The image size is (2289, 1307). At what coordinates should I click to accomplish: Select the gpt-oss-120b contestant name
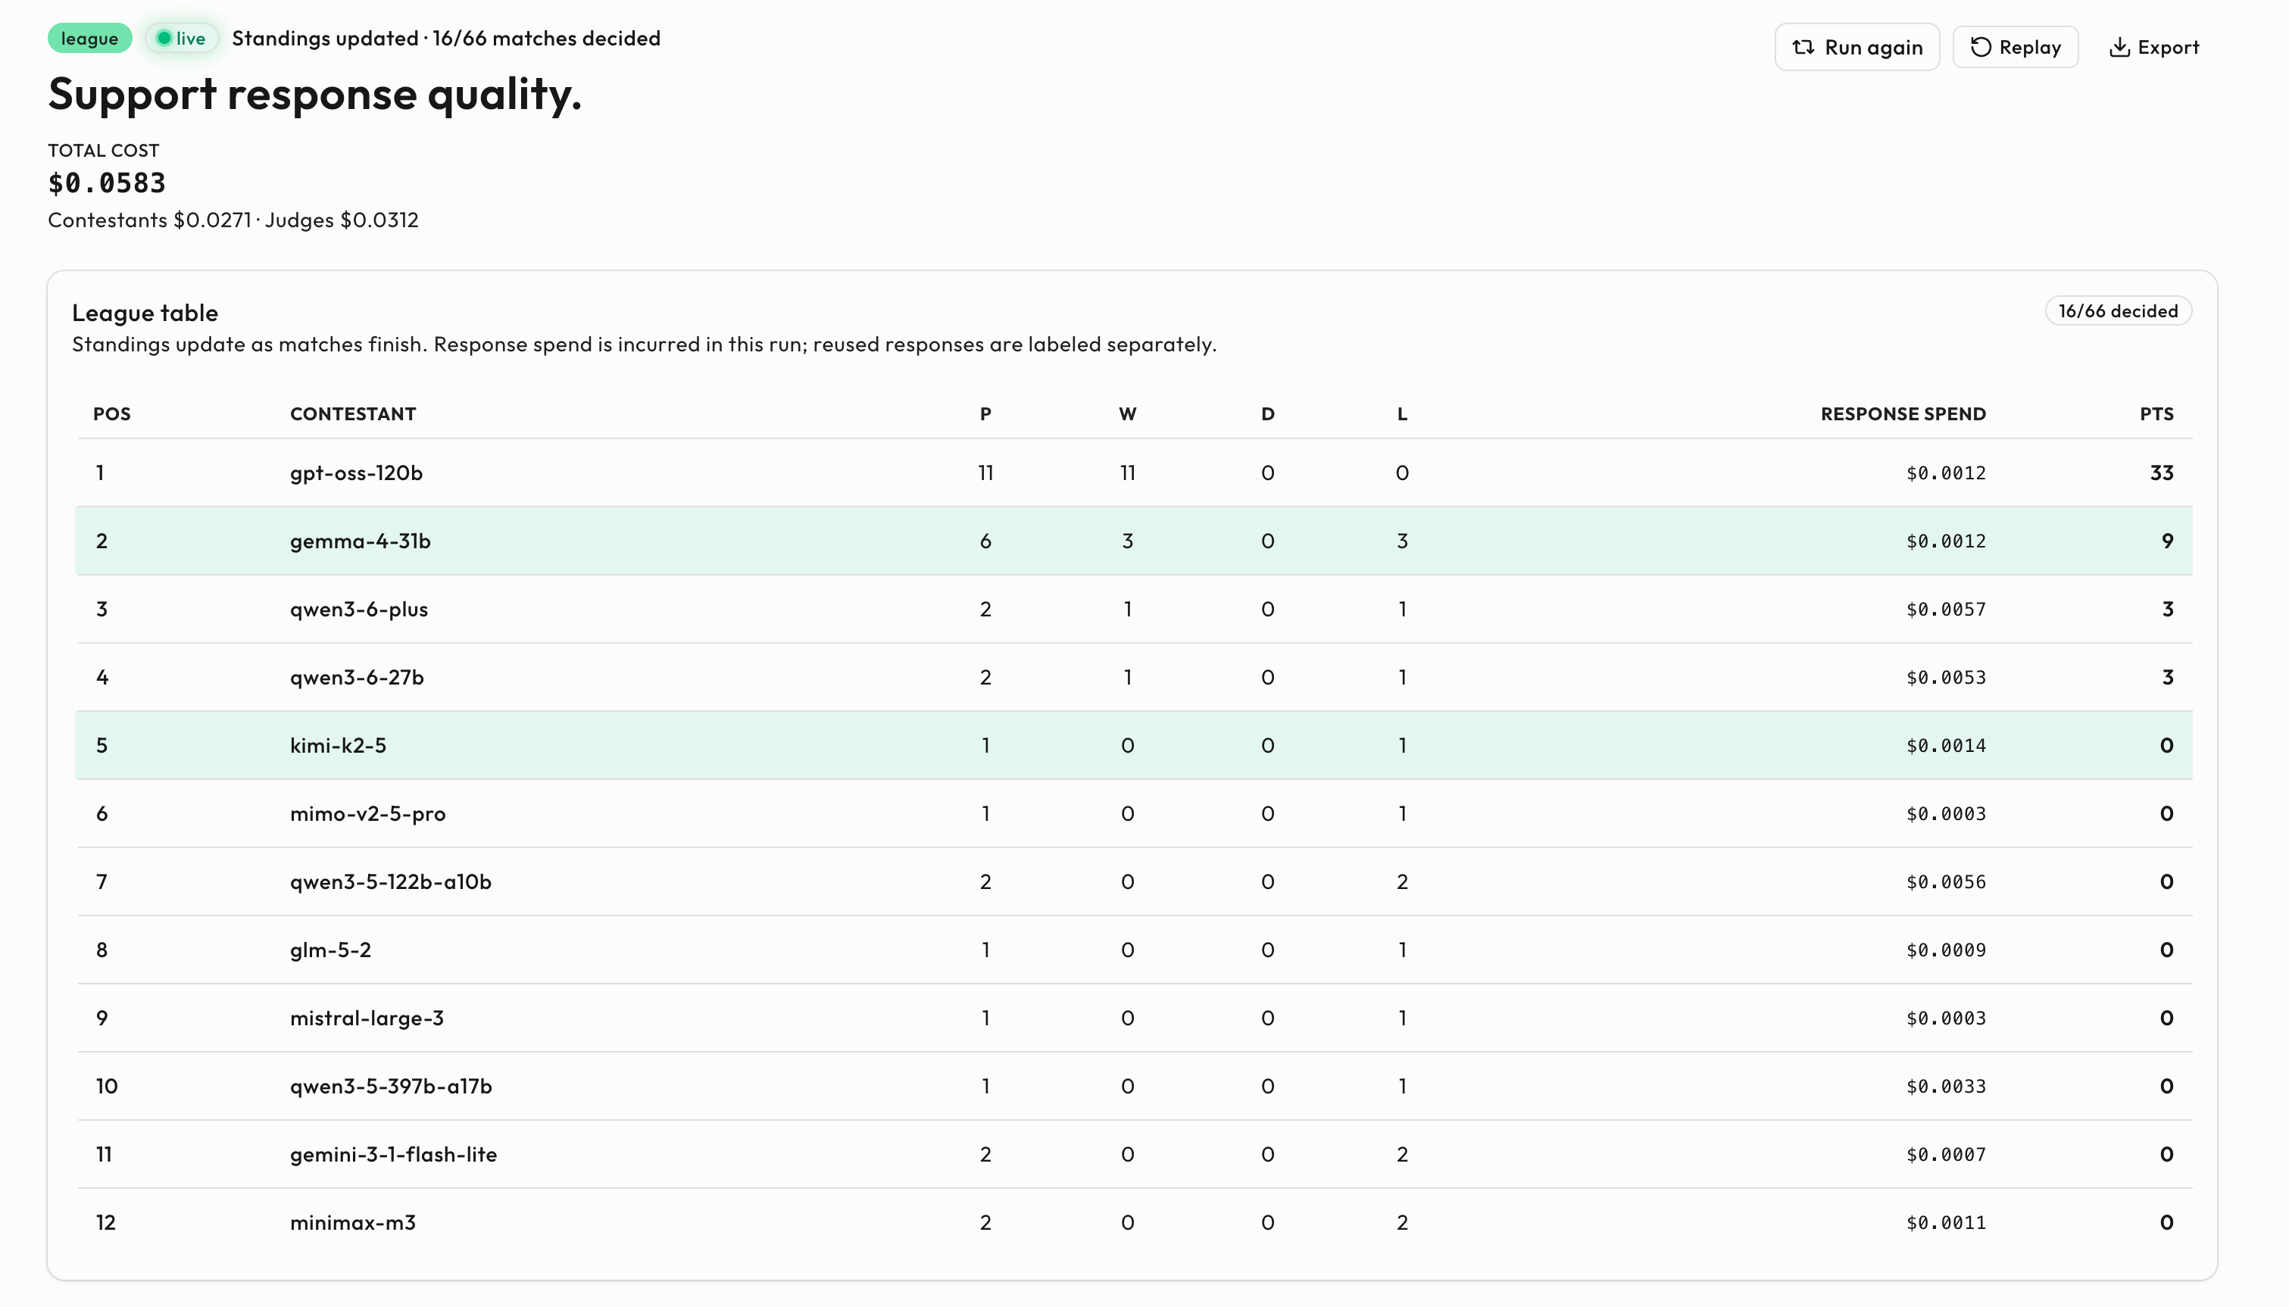pyautogui.click(x=355, y=473)
